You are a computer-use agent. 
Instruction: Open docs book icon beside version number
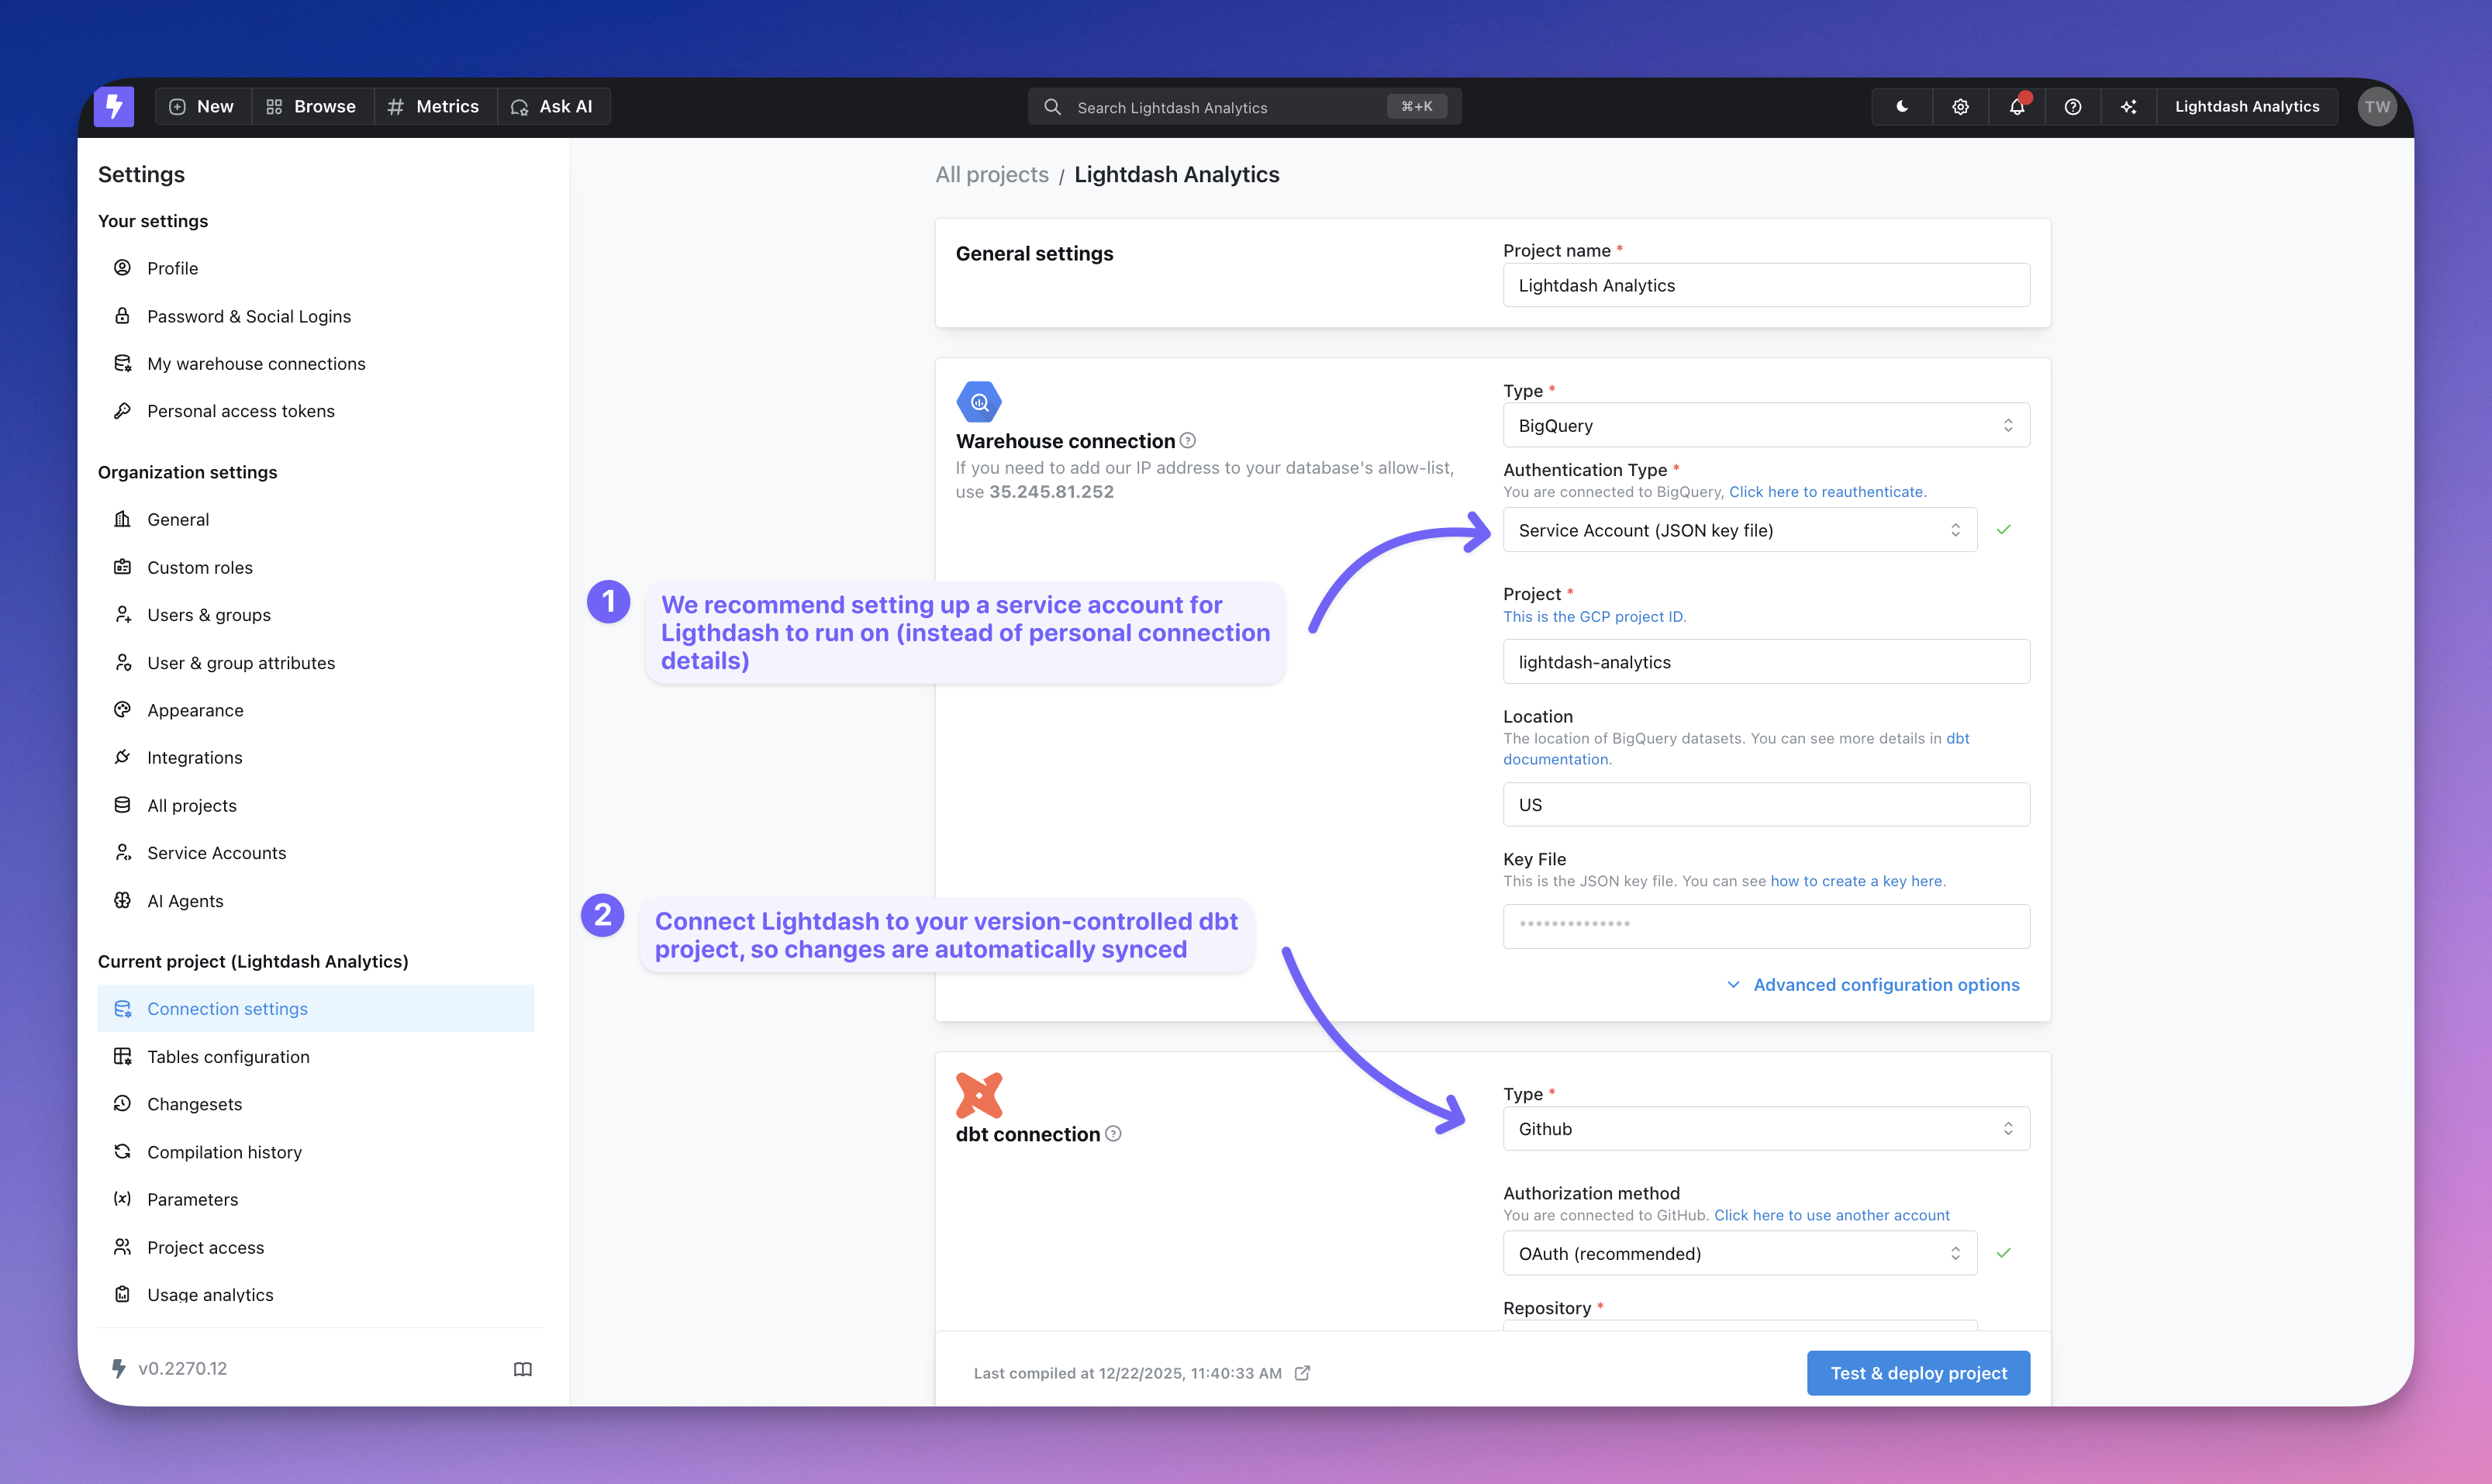(522, 1369)
